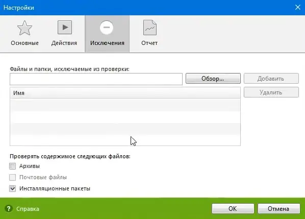
Task: Toggle the Почтовые файлы checkbox
Action: pos(13,177)
